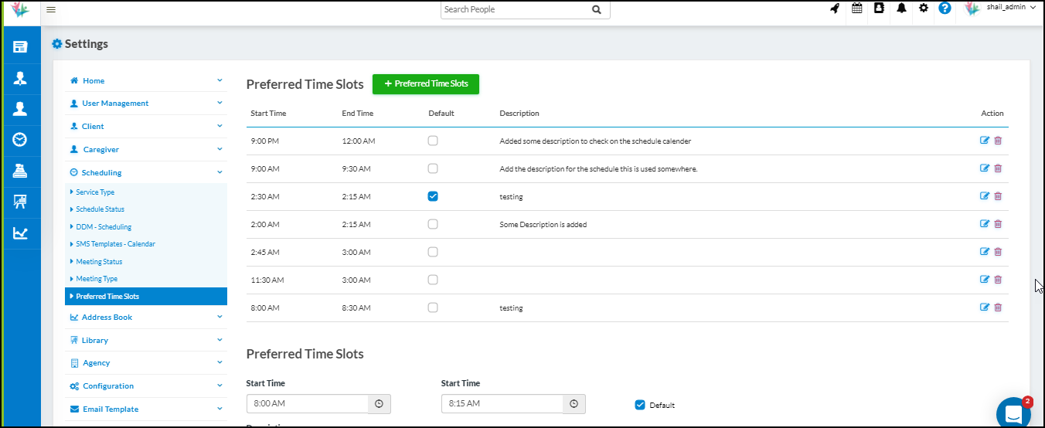This screenshot has width=1045, height=428.
Task: Toggle the Default checkbox in form
Action: (639, 405)
